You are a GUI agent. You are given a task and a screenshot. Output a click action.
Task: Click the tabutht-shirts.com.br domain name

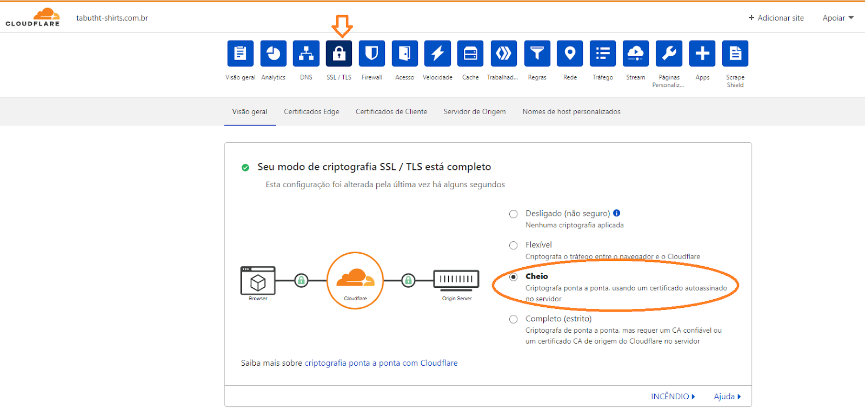[x=112, y=18]
